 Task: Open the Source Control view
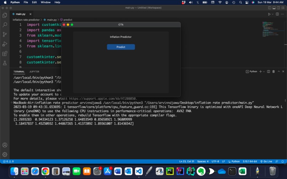[5, 34]
